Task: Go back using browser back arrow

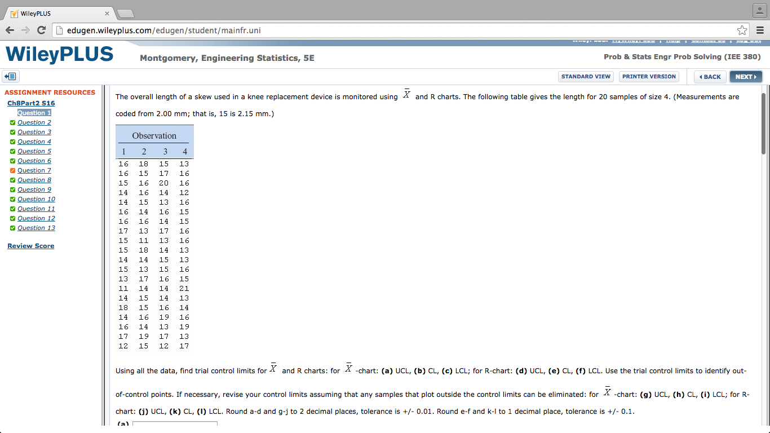Action: pyautogui.click(x=10, y=30)
